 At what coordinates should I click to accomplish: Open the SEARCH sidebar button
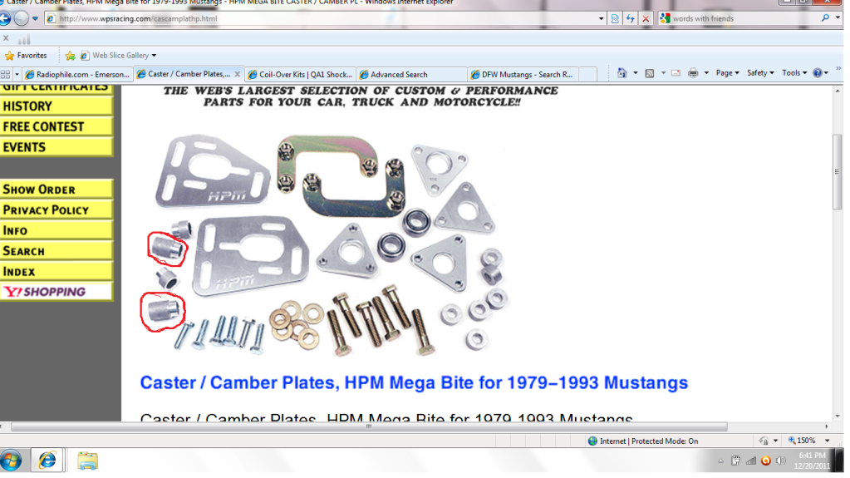click(57, 251)
